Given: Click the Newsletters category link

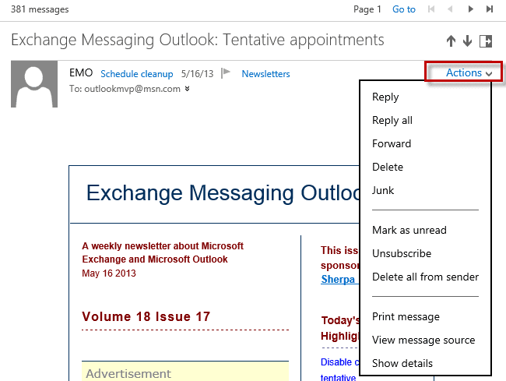Looking at the screenshot, I should (x=266, y=74).
